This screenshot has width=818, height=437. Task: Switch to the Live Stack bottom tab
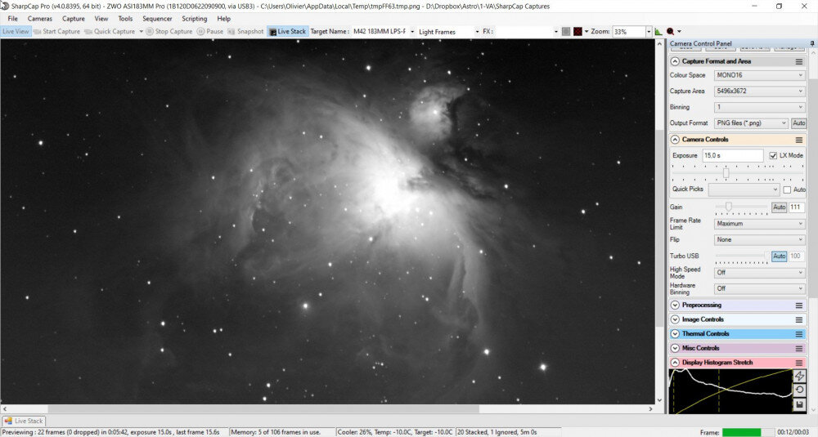pos(25,421)
